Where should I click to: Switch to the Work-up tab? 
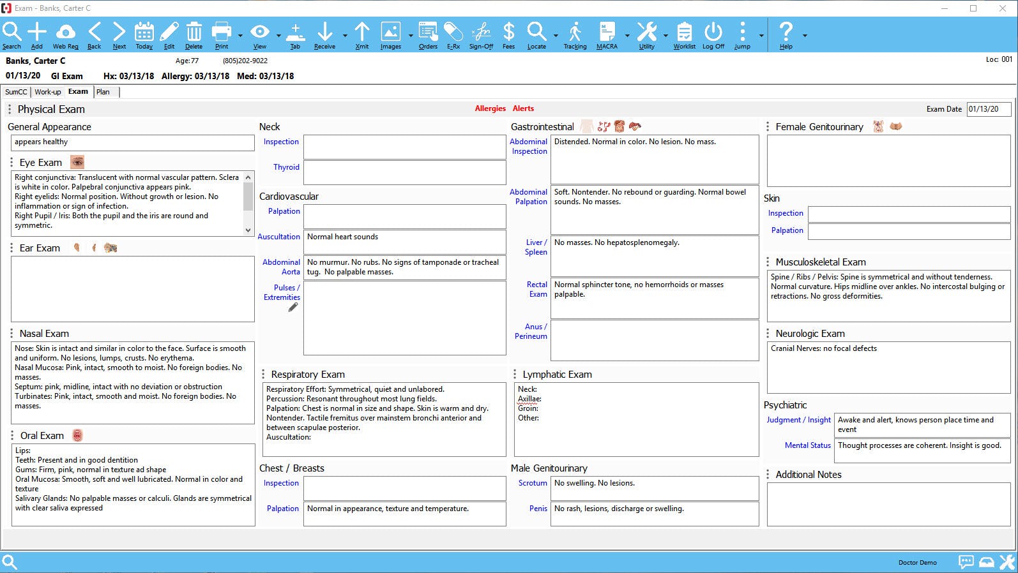48,92
